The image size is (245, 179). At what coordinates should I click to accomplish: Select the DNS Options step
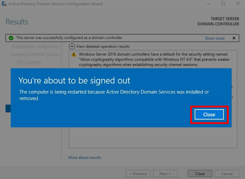[29, 62]
